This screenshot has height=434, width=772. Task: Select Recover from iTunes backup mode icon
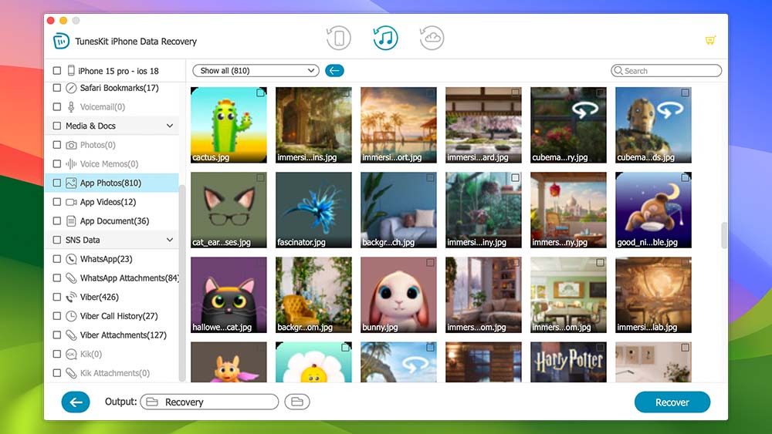(x=385, y=38)
